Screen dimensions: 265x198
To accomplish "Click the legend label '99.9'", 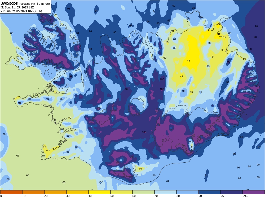I will [x=245, y=196].
